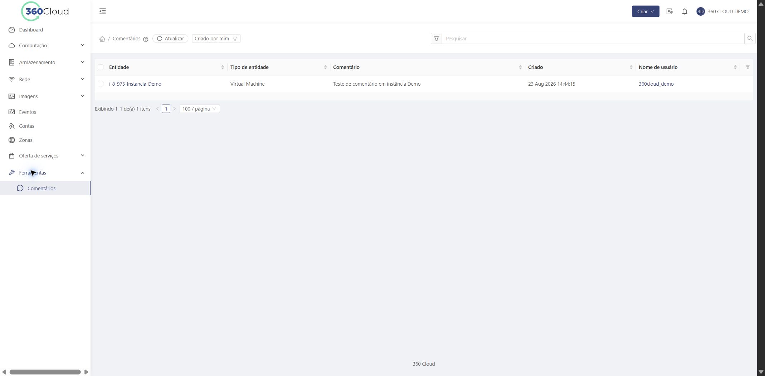Click the Pesquisar search field
The width and height of the screenshot is (765, 376).
(x=593, y=39)
